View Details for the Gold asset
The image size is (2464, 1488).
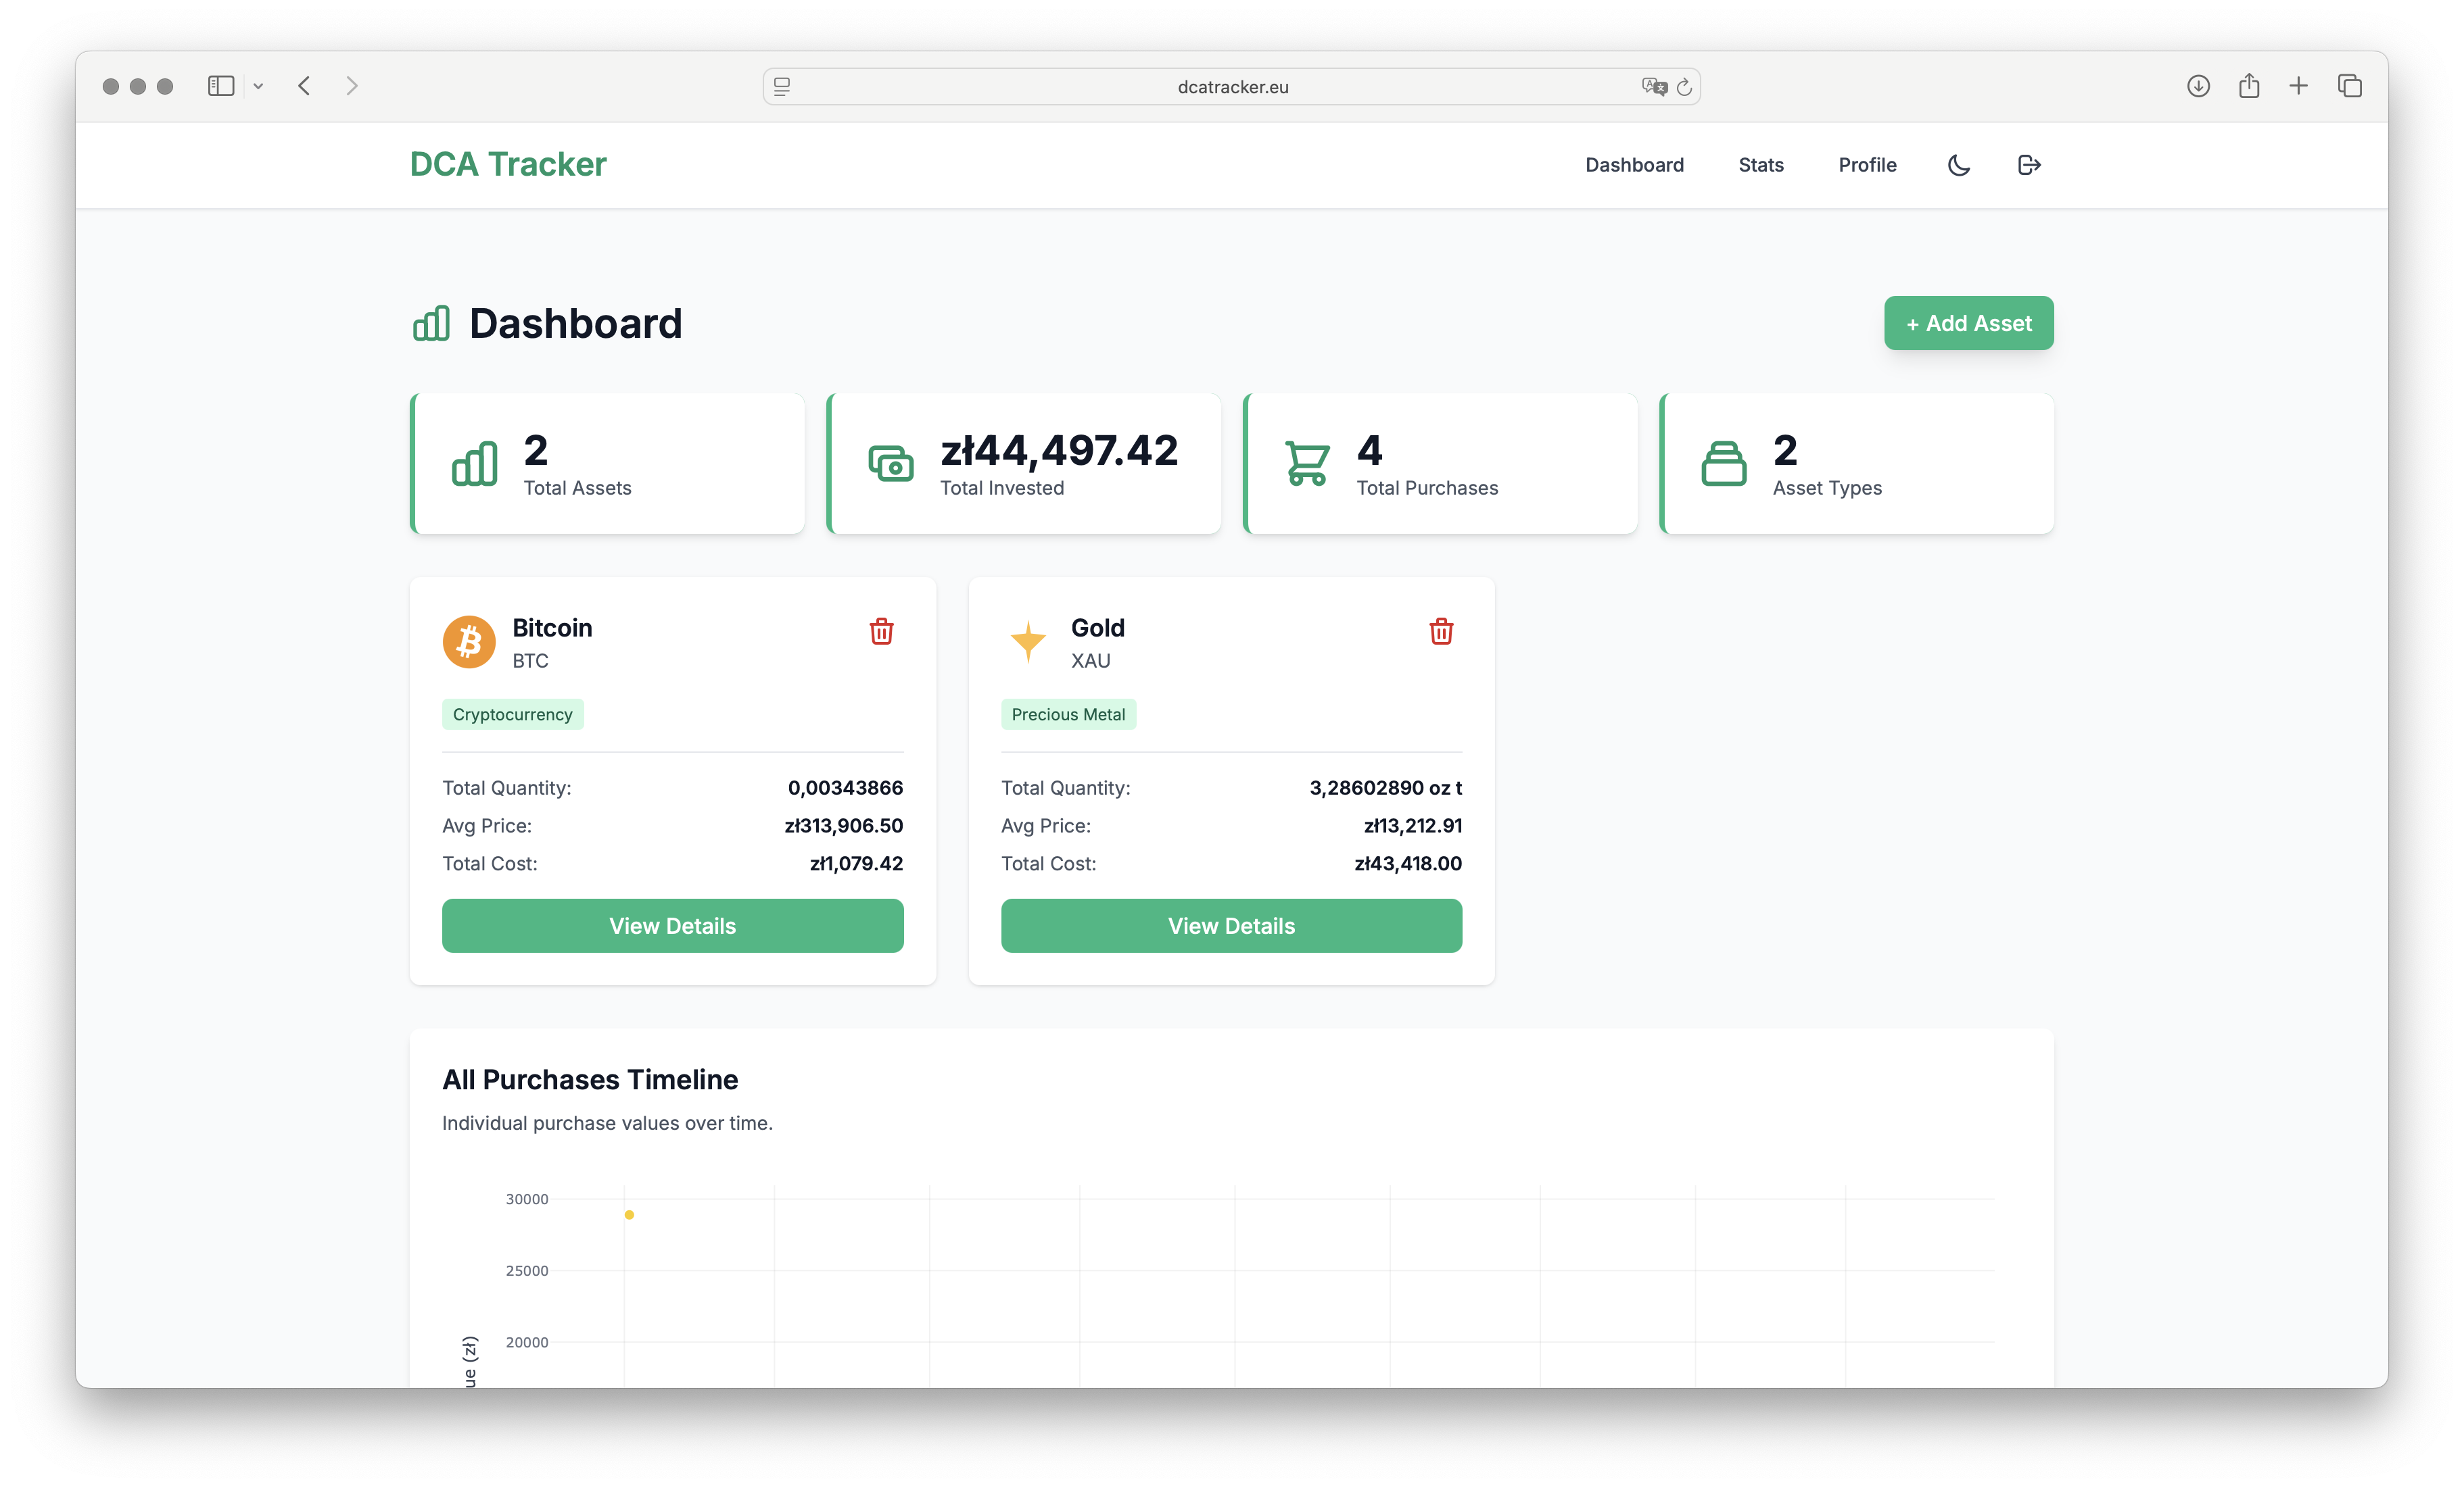(x=1231, y=925)
